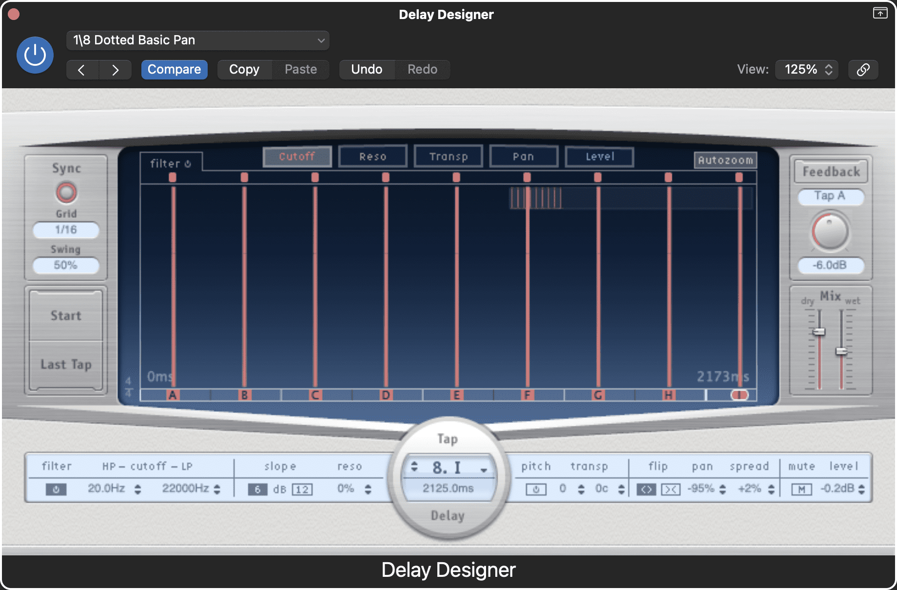Viewport: 897px width, 590px height.
Task: Toggle the pitch transposition power icon
Action: [x=536, y=489]
